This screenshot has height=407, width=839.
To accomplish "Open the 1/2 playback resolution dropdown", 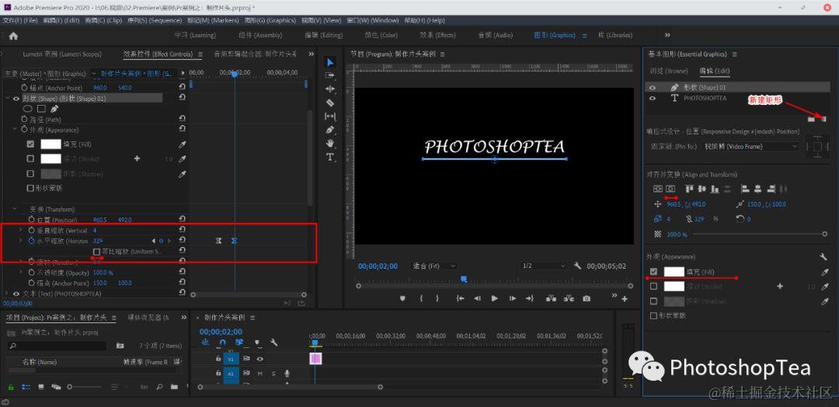I will point(544,266).
